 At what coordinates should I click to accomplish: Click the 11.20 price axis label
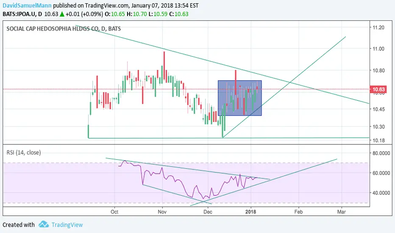pos(378,28)
